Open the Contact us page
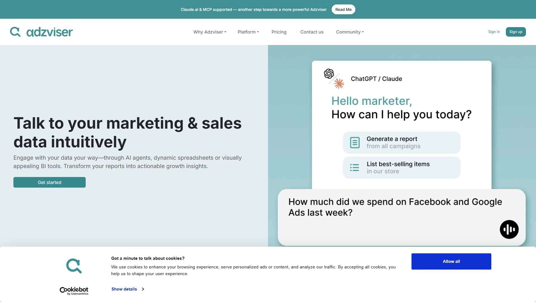This screenshot has height=302, width=536. tap(312, 32)
